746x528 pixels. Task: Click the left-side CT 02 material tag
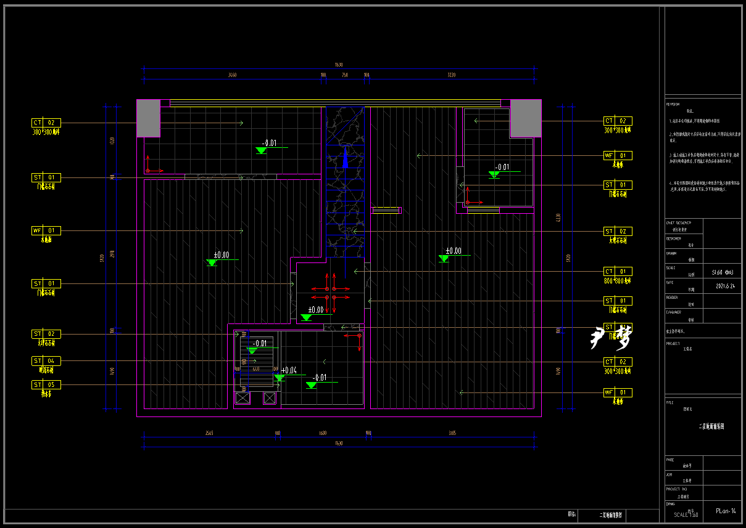[46, 123]
